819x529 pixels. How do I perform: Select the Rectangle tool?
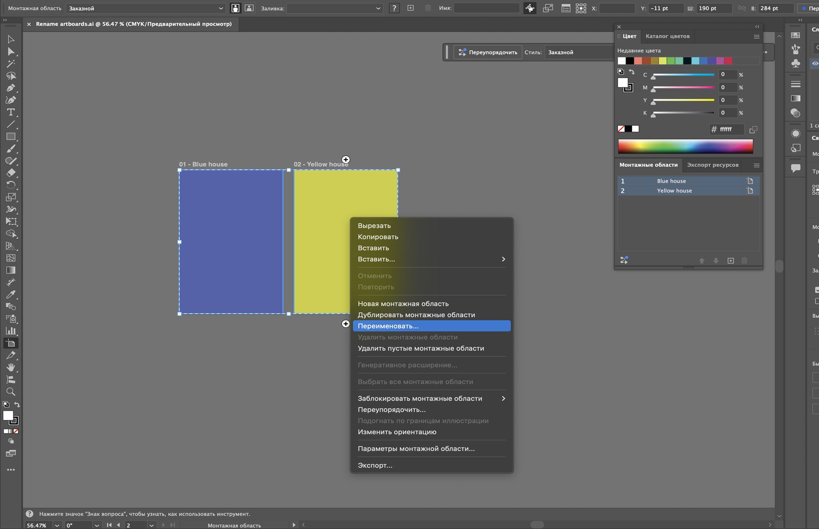(11, 137)
